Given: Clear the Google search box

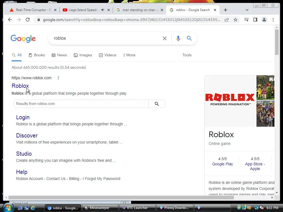Looking at the screenshot, I should [x=165, y=38].
